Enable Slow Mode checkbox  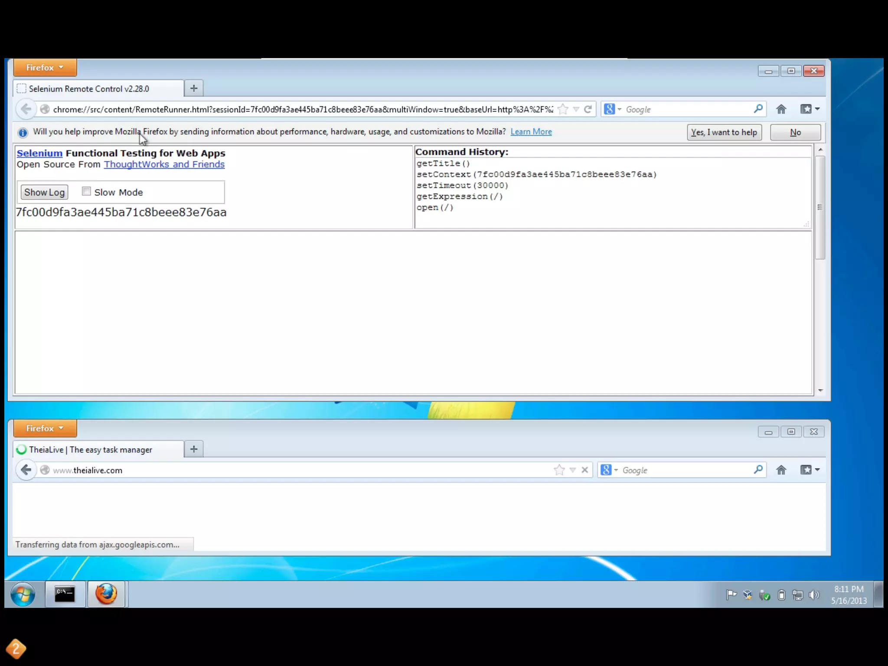(86, 192)
